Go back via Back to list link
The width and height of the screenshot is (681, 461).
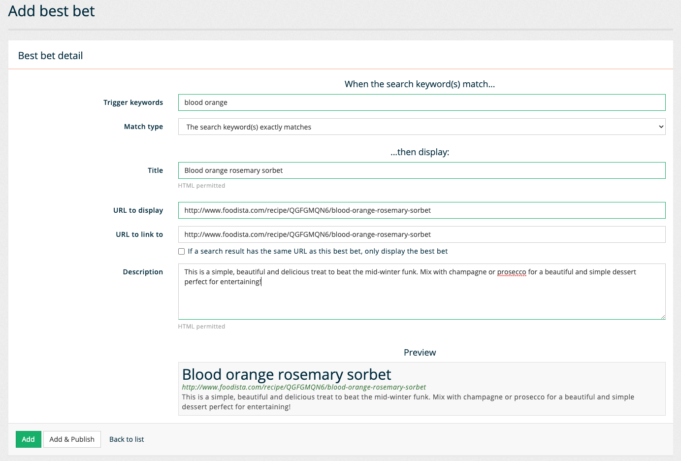tap(127, 439)
